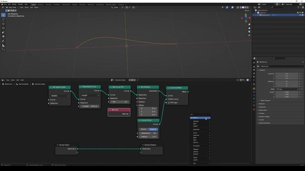Click the Location X input field
The height and width of the screenshot is (171, 305).
pos(287,74)
